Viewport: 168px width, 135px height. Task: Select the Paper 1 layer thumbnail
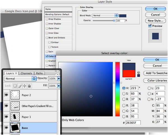click(x=15, y=117)
